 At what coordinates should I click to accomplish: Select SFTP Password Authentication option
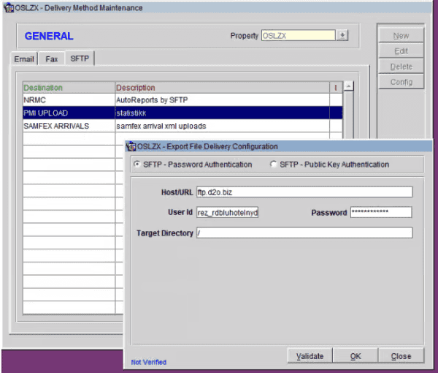click(137, 165)
